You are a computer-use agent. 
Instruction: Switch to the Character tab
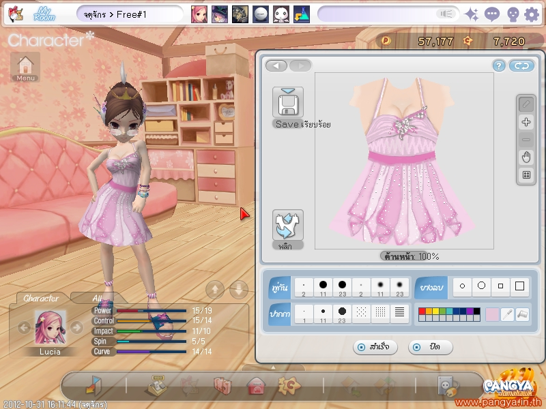pos(41,298)
